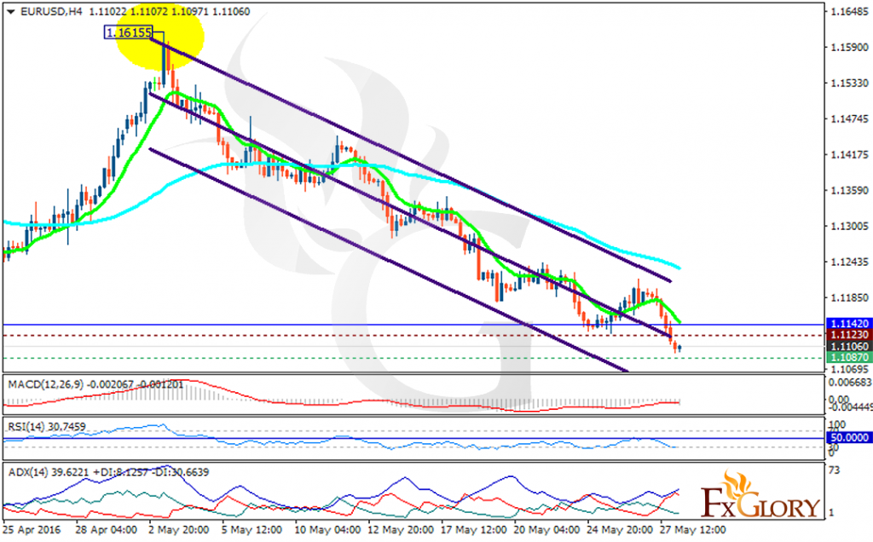Image resolution: width=873 pixels, height=542 pixels.
Task: Click the 1.16485 price axis label
Action: click(x=850, y=11)
